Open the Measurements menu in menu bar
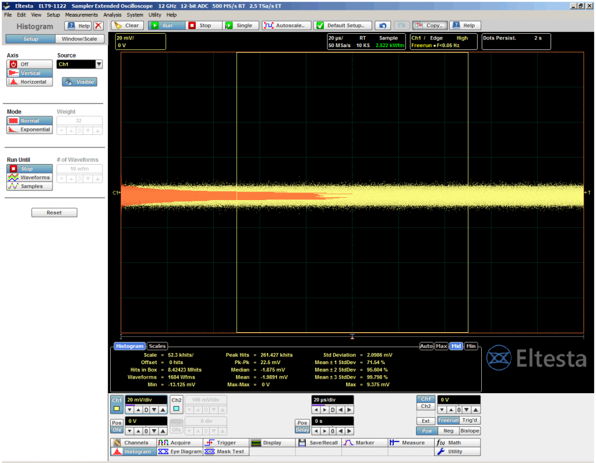Image resolution: width=596 pixels, height=463 pixels. pos(81,15)
